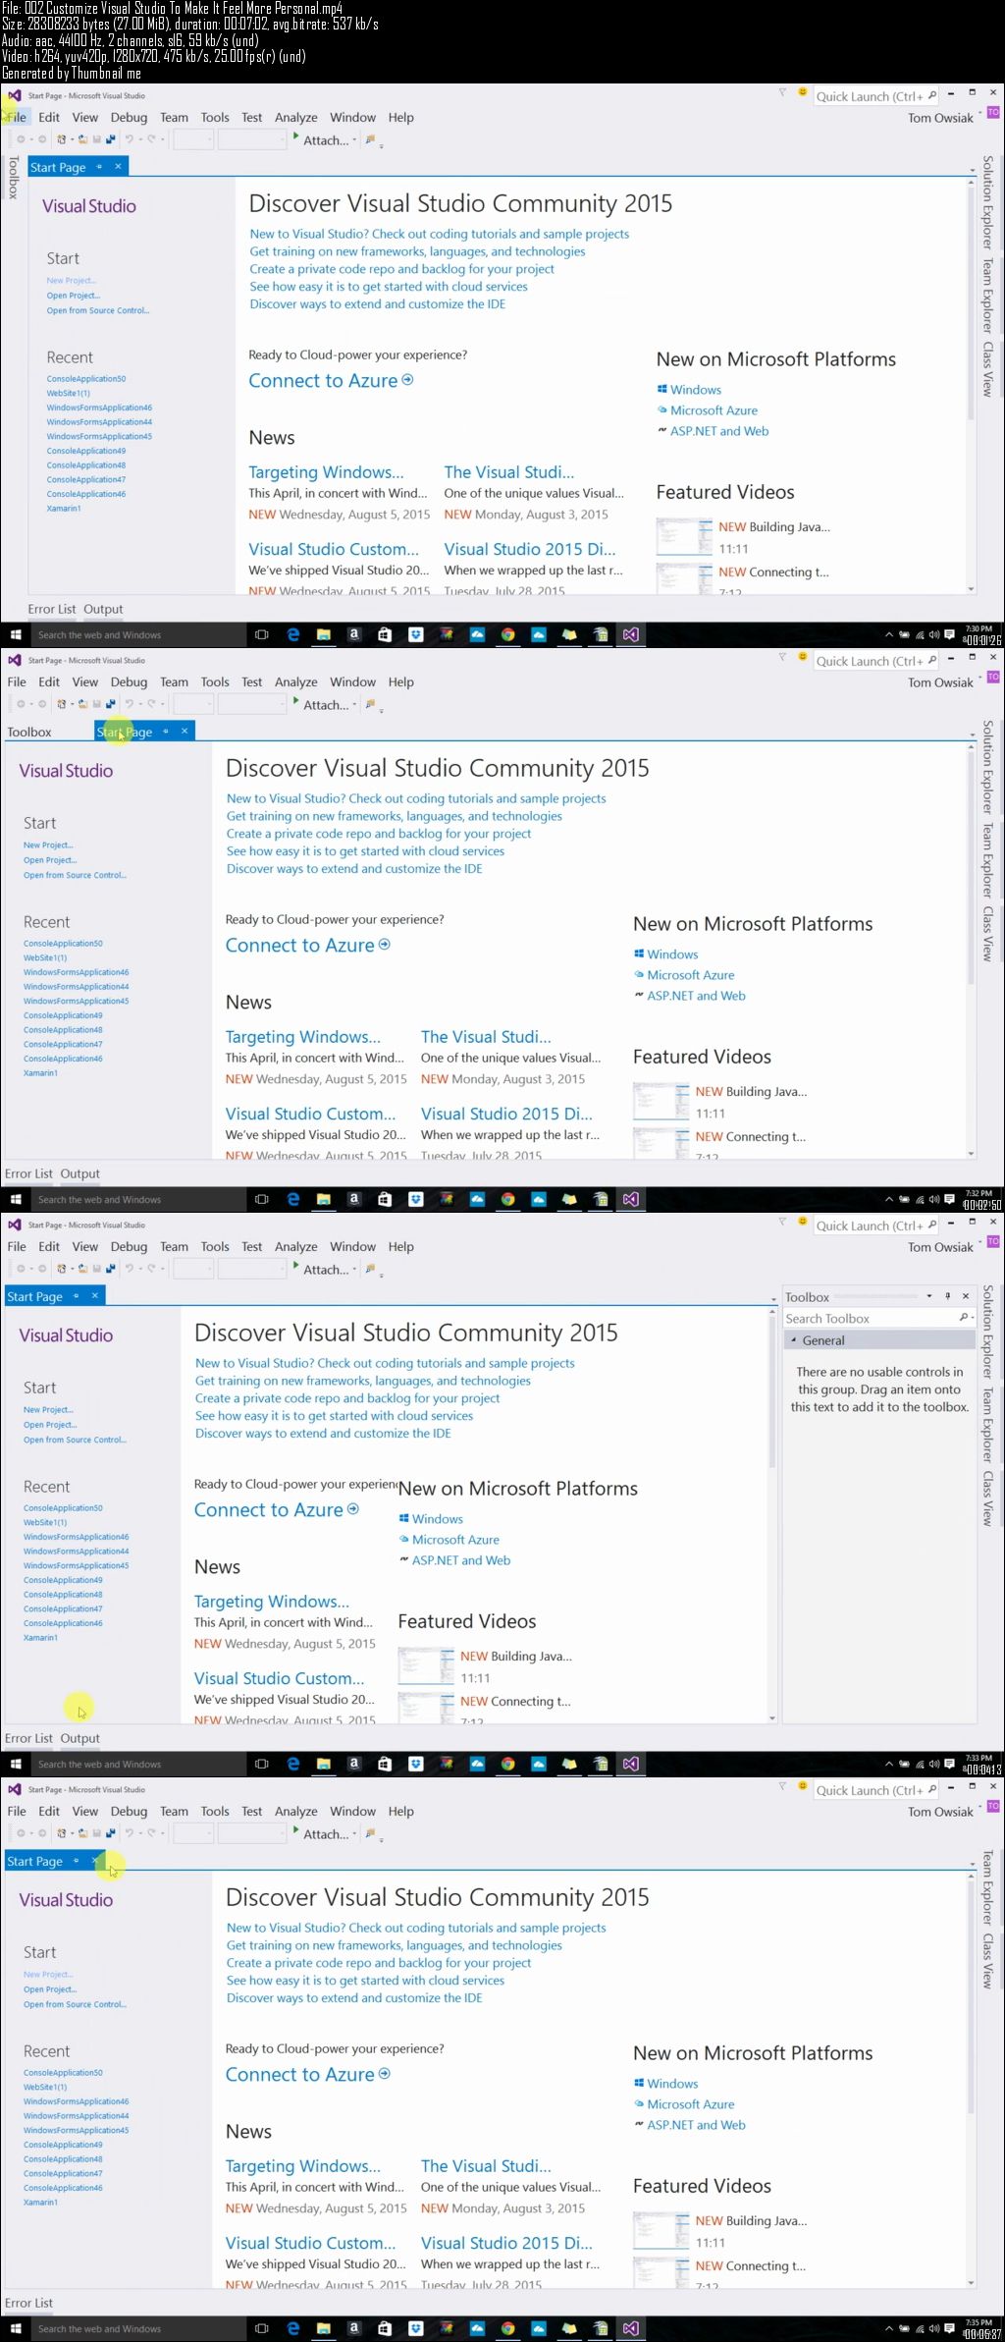Open the Connect to Azure link in the 00:01:26 frame
Image resolution: width=1005 pixels, height=2342 pixels.
[x=331, y=380]
